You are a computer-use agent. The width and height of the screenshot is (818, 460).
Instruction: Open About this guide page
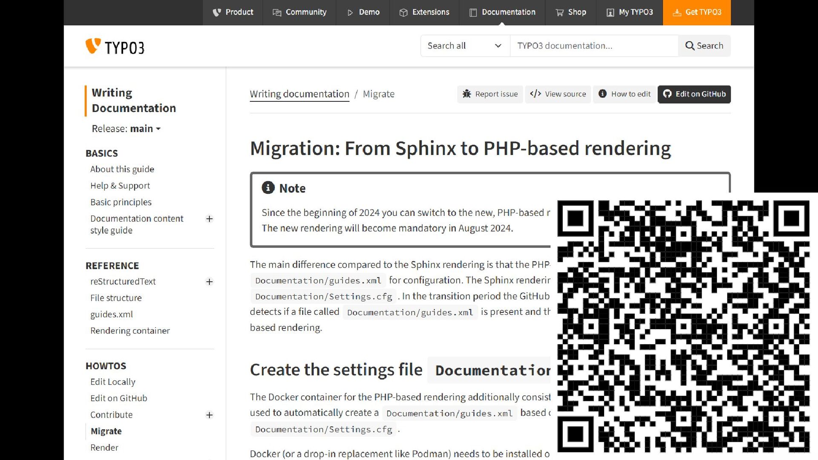click(122, 169)
